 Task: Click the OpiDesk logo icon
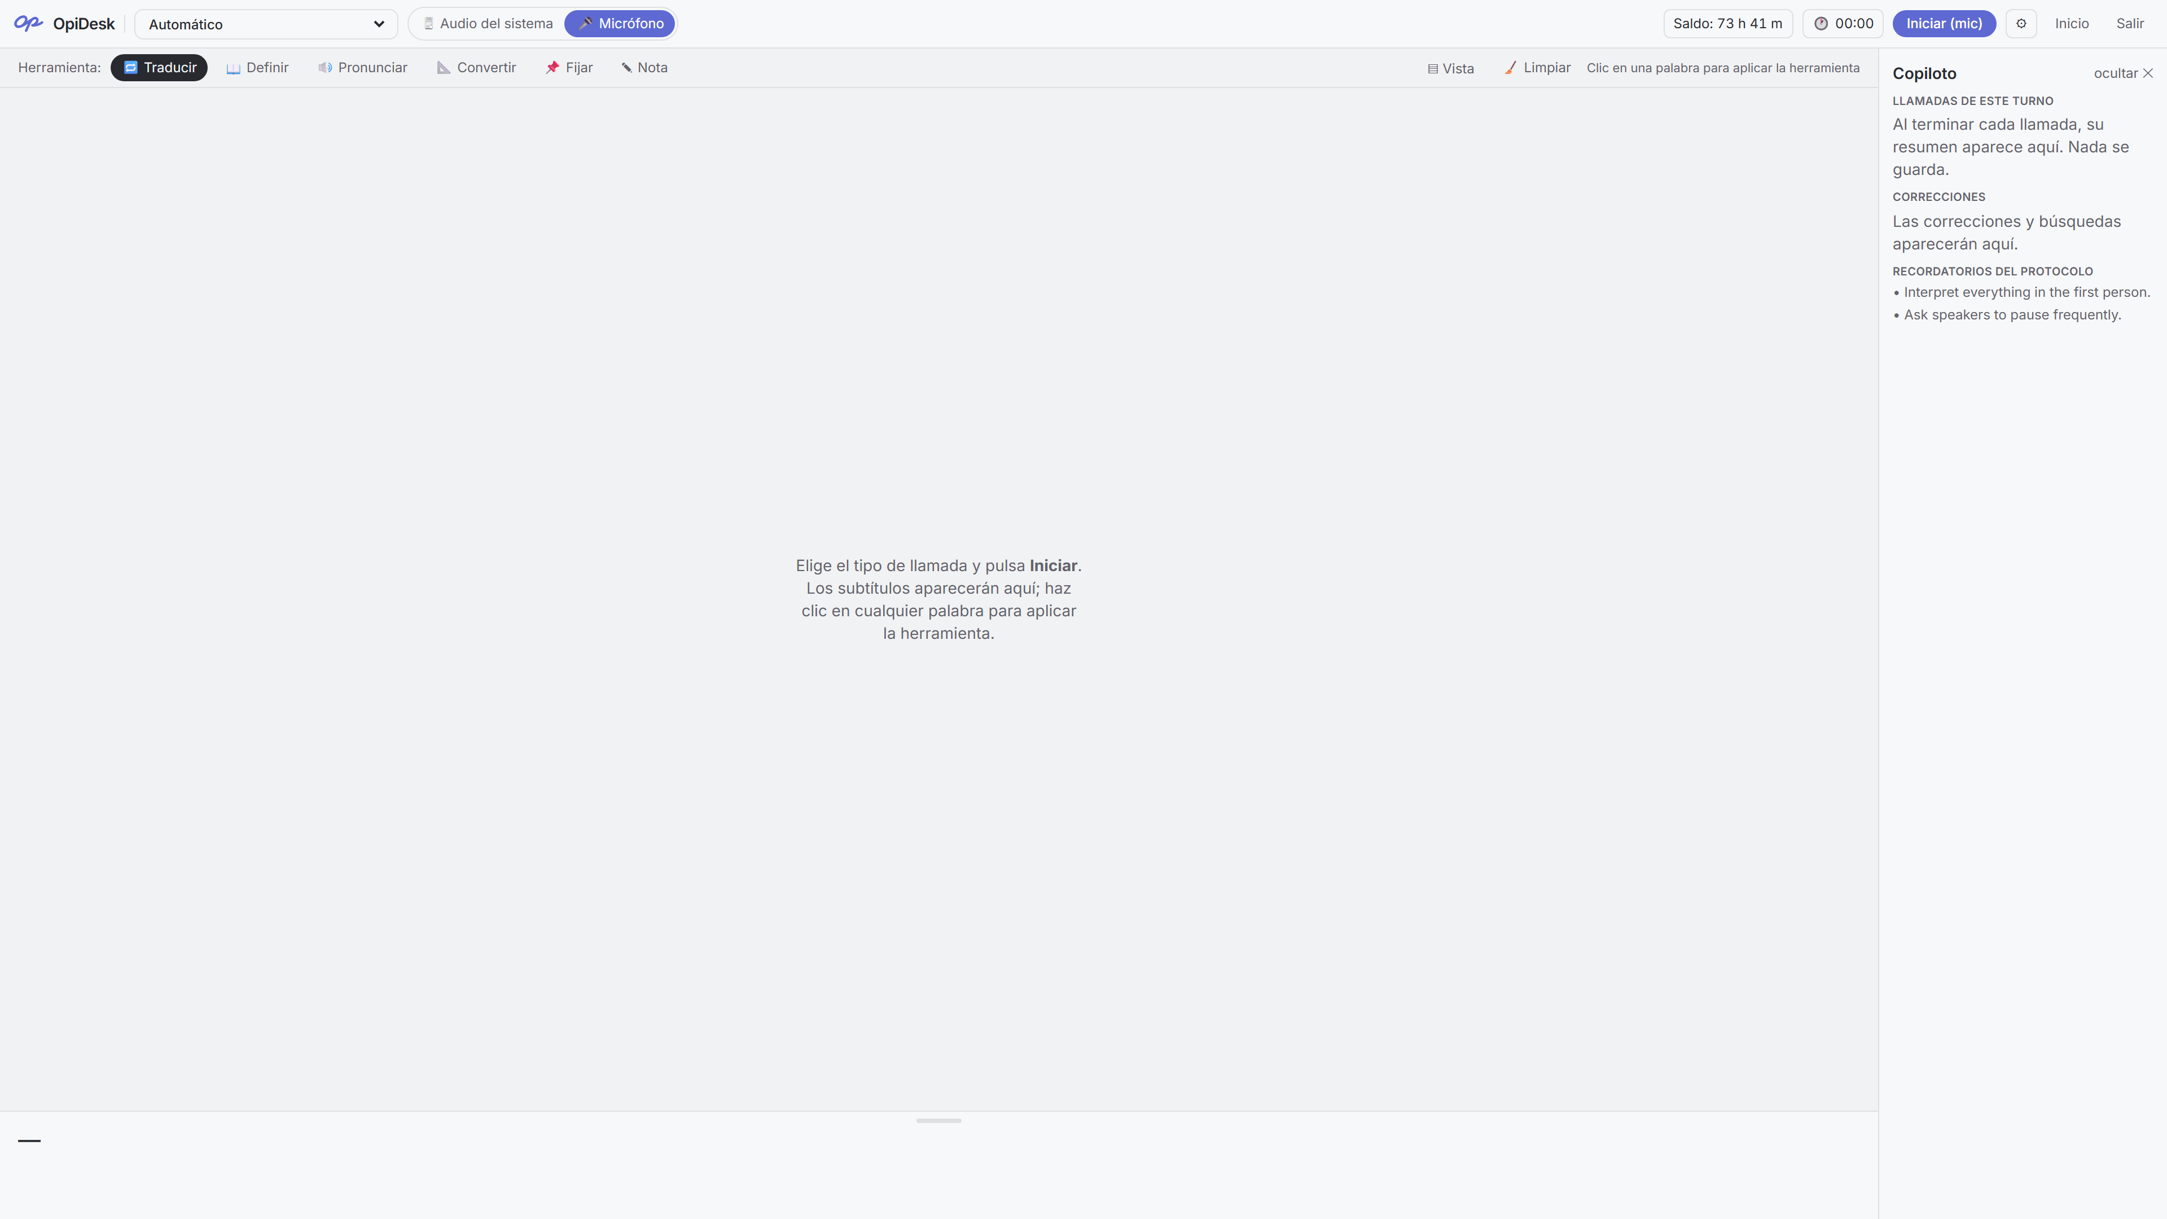click(28, 24)
